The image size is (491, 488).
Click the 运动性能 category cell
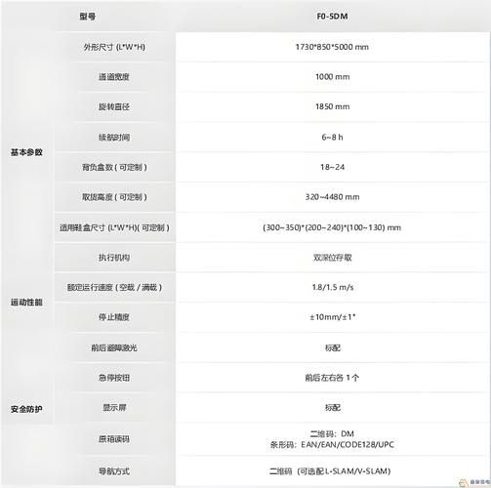pyautogui.click(x=26, y=303)
